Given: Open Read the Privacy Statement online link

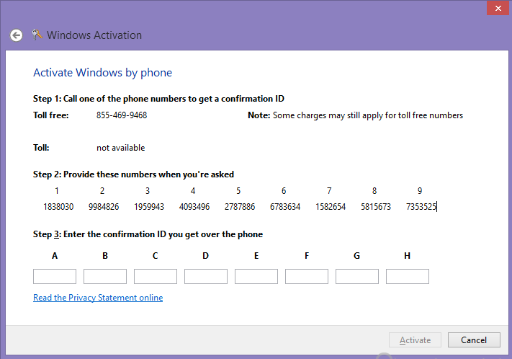Looking at the screenshot, I should coord(98,298).
